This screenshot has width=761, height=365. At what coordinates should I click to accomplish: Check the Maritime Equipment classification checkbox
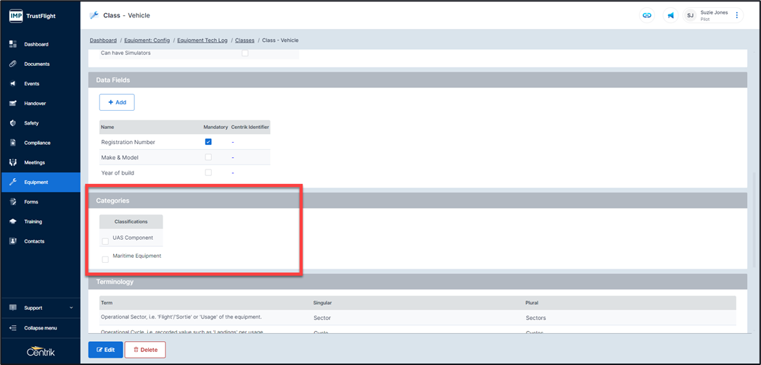tap(105, 259)
